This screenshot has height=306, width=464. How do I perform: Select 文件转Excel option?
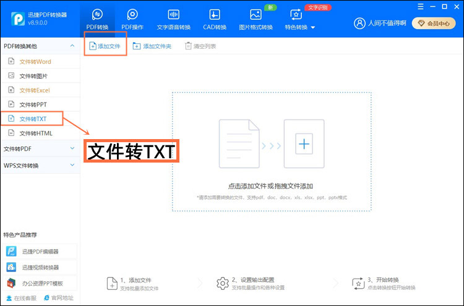35,90
